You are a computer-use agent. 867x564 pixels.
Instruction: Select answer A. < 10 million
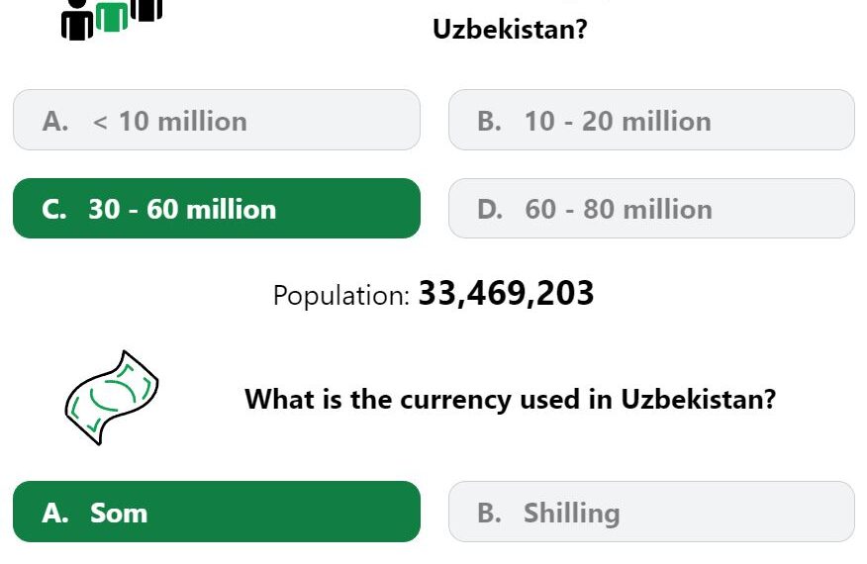coord(217,120)
